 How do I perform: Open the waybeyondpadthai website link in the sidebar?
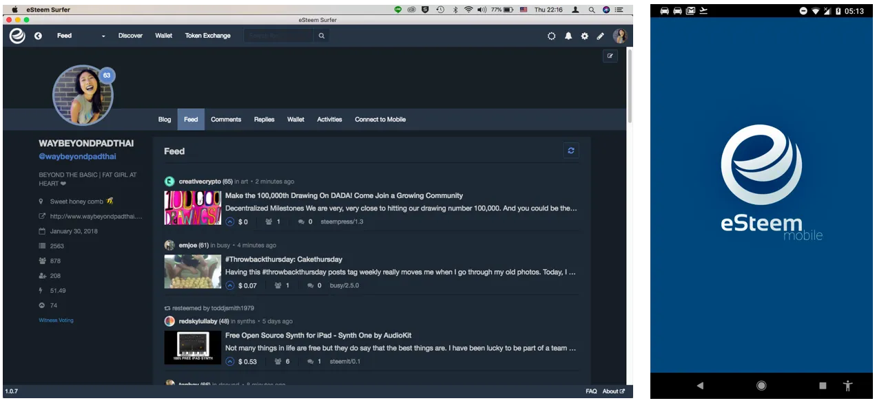pos(96,216)
